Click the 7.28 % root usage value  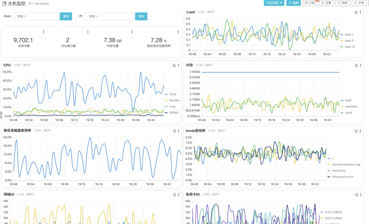point(159,40)
